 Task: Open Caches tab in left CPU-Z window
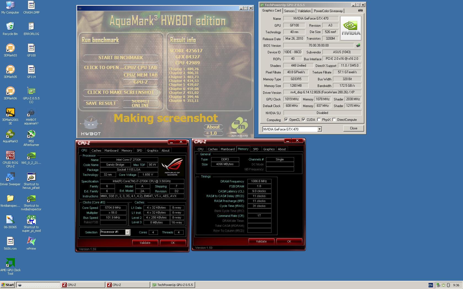click(x=96, y=151)
